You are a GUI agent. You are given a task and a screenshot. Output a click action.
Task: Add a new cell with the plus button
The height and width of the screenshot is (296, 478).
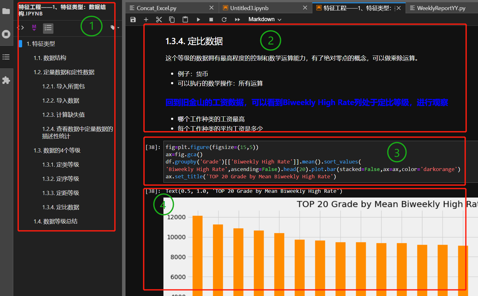coord(146,19)
